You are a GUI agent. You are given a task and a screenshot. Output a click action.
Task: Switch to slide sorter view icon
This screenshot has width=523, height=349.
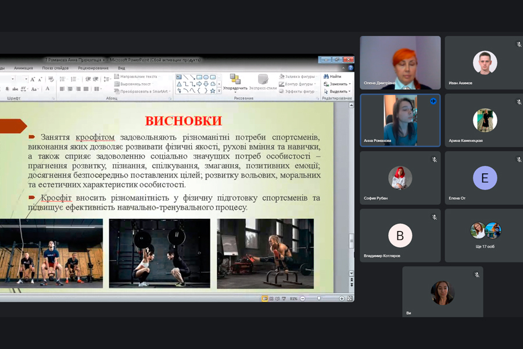coord(271,298)
